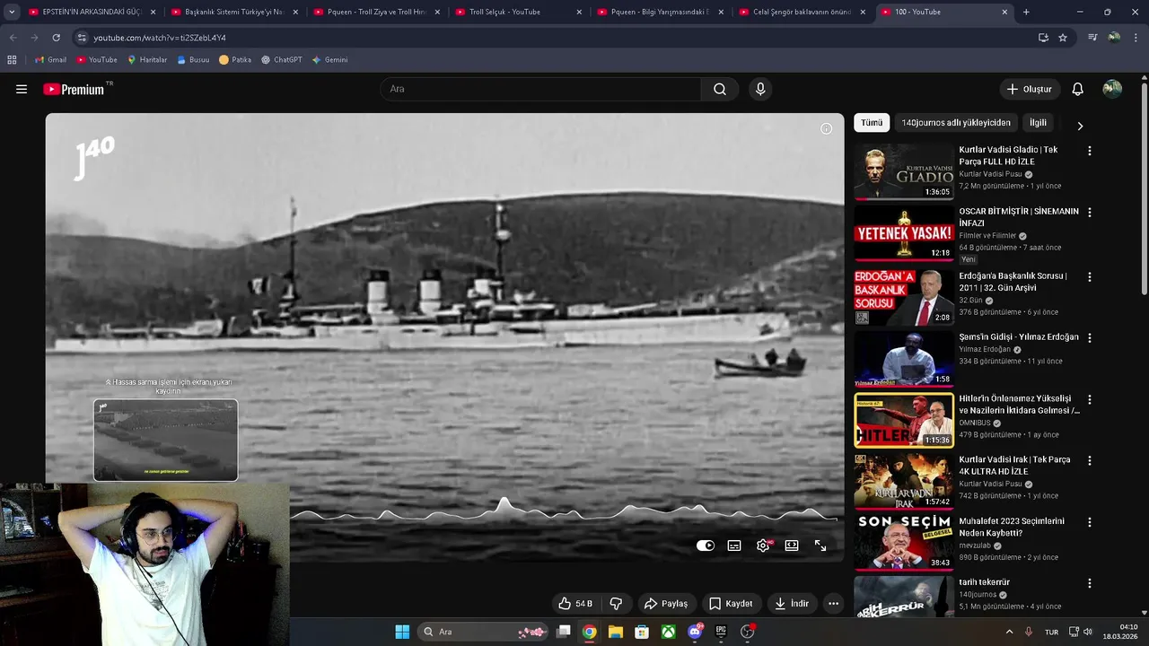Toggle subtitles on the video player
Viewport: 1149px width, 646px height.
(x=734, y=546)
